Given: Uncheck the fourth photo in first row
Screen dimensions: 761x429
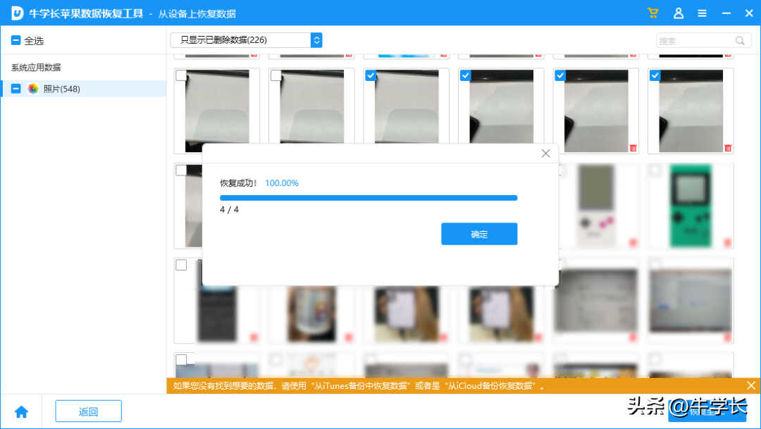Looking at the screenshot, I should (x=466, y=75).
